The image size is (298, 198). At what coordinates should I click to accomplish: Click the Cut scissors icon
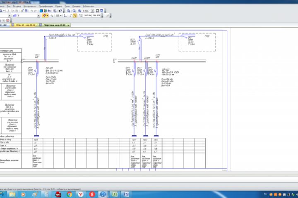(8, 11)
